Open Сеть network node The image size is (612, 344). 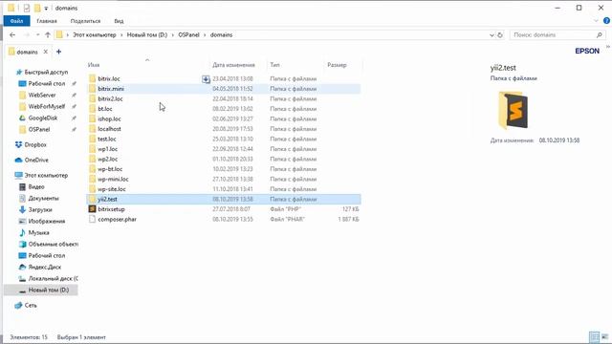pyautogui.click(x=31, y=306)
